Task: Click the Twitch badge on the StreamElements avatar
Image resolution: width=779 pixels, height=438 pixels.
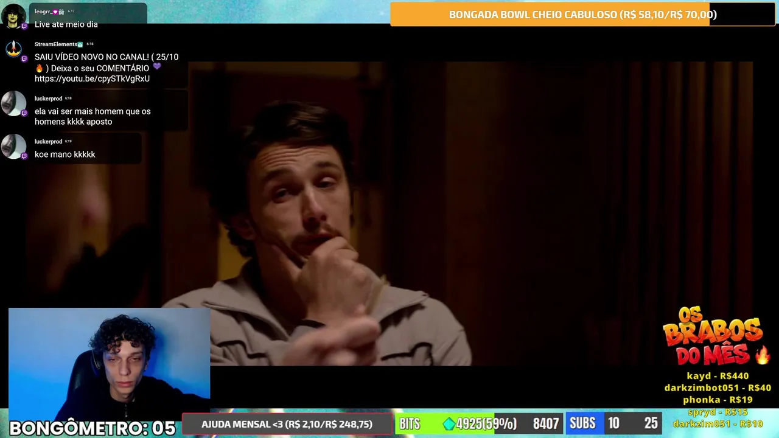Action: click(x=24, y=59)
